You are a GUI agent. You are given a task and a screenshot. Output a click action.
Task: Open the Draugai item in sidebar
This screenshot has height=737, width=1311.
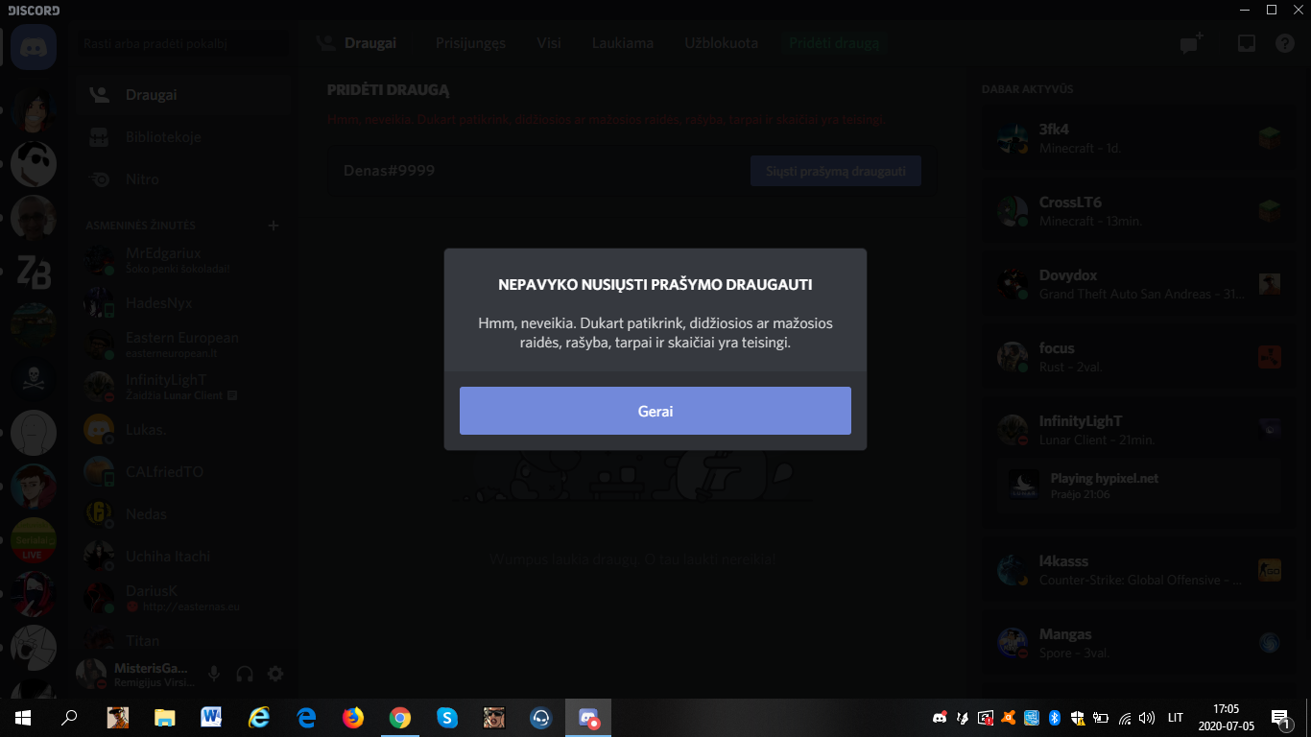pyautogui.click(x=183, y=95)
